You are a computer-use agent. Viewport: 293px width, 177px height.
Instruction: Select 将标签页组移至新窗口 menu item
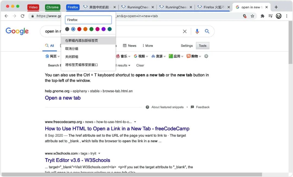88,65
